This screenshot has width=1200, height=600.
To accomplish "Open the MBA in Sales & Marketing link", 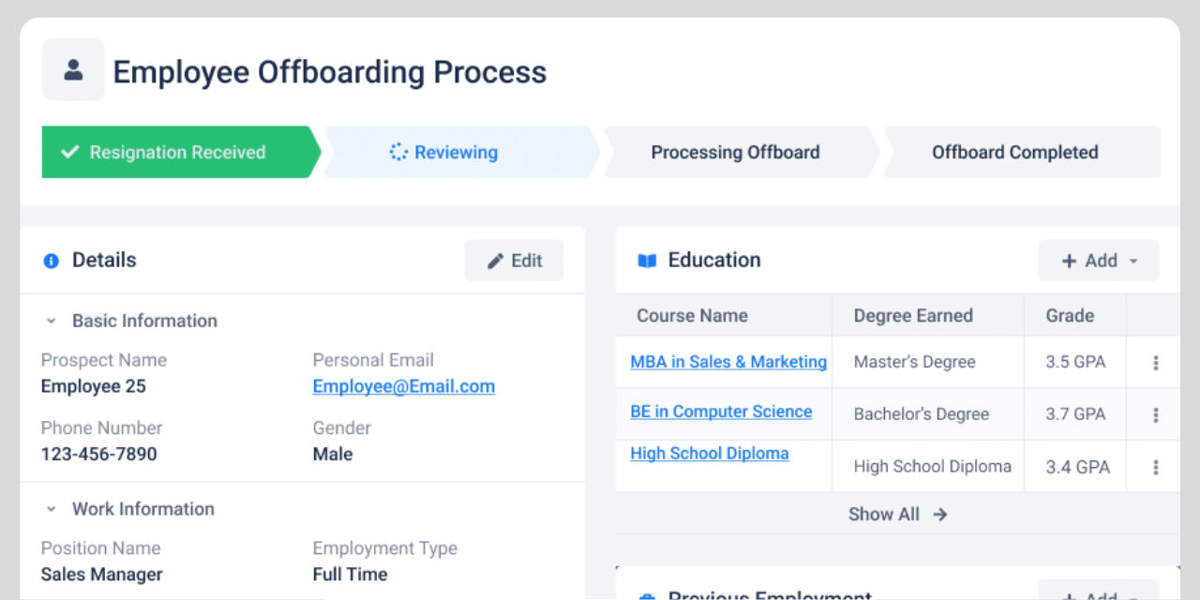I will point(728,362).
